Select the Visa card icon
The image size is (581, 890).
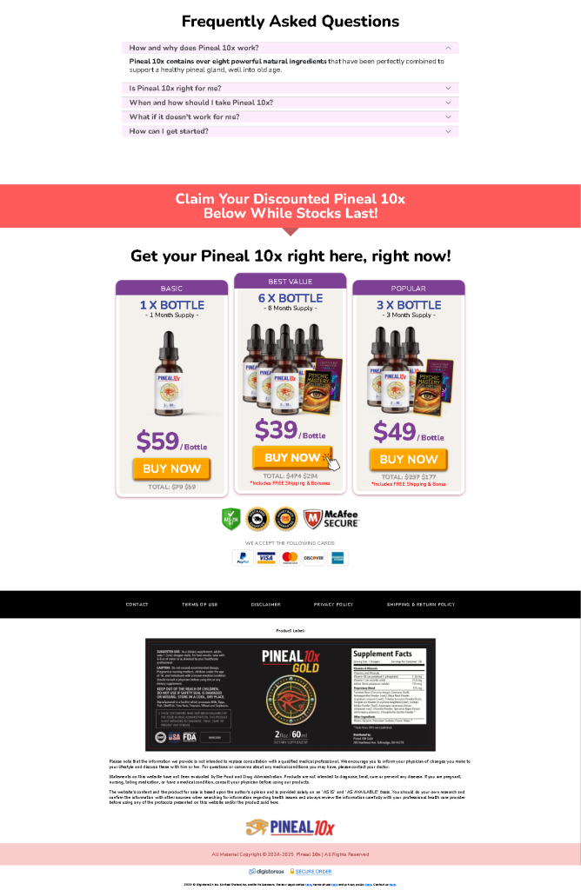point(266,558)
